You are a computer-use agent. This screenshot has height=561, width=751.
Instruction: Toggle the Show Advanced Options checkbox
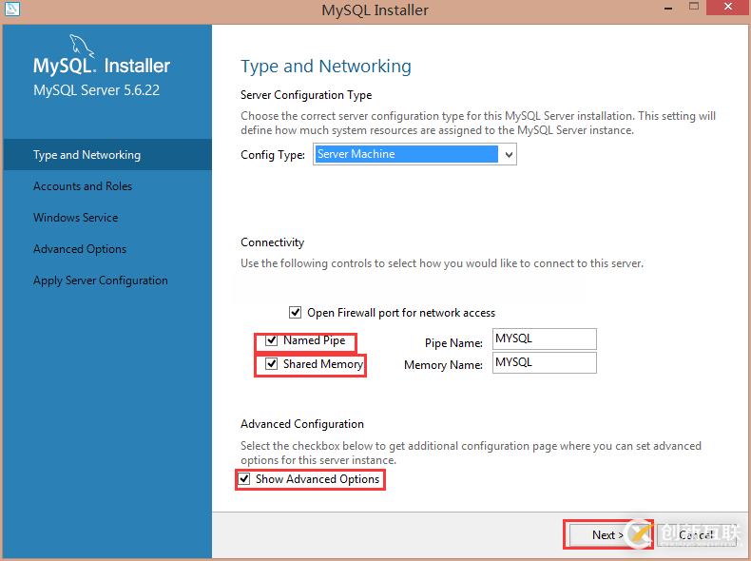(245, 479)
